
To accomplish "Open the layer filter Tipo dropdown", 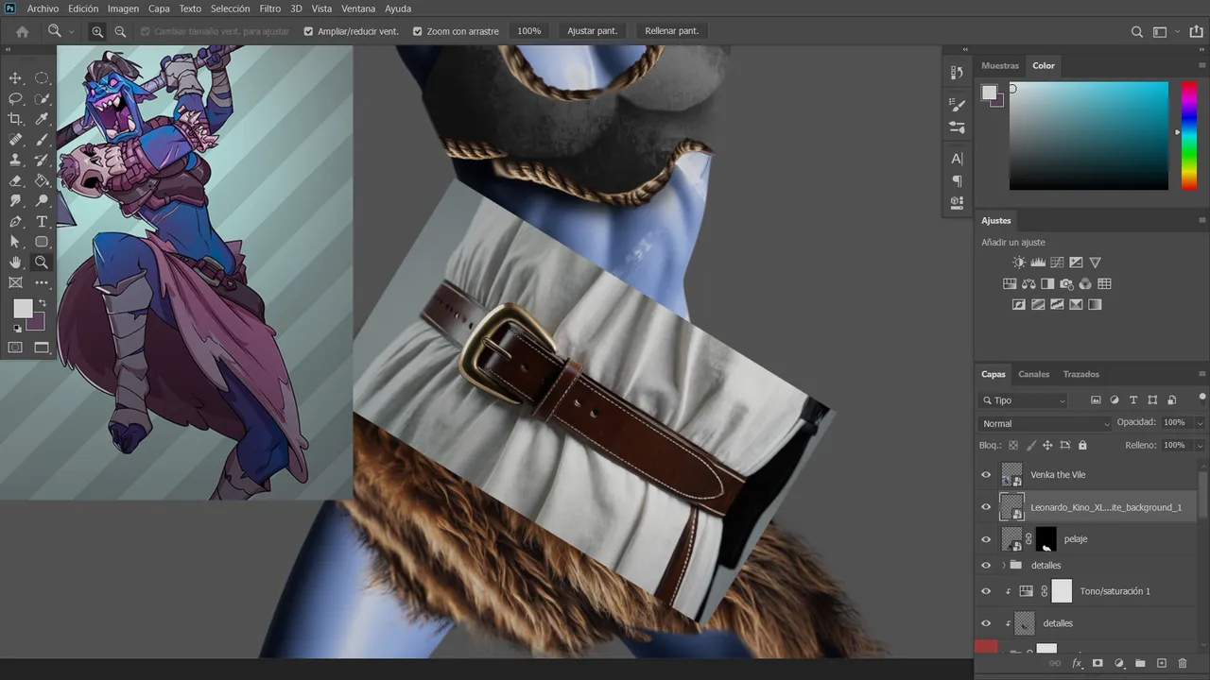I will tap(1024, 400).
